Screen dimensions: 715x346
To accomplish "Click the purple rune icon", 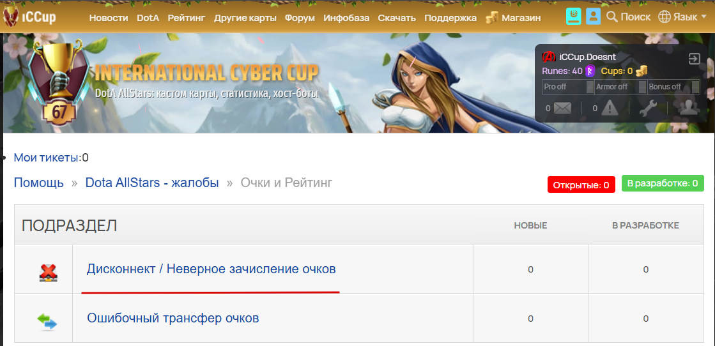I will click(590, 71).
